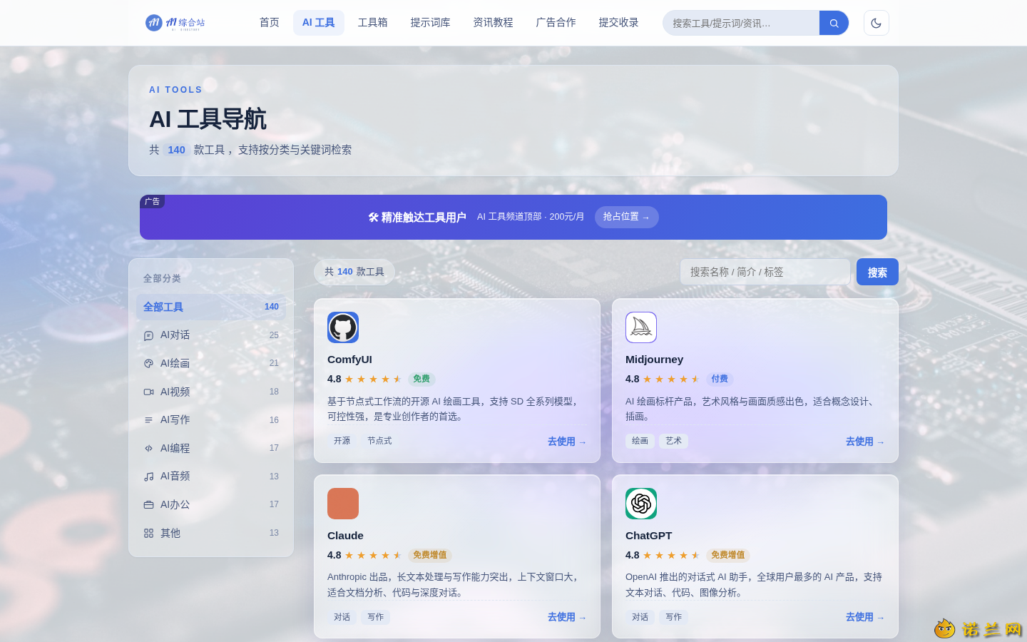Open the 广告合作 nav item
This screenshot has height=642, width=1027.
click(556, 23)
